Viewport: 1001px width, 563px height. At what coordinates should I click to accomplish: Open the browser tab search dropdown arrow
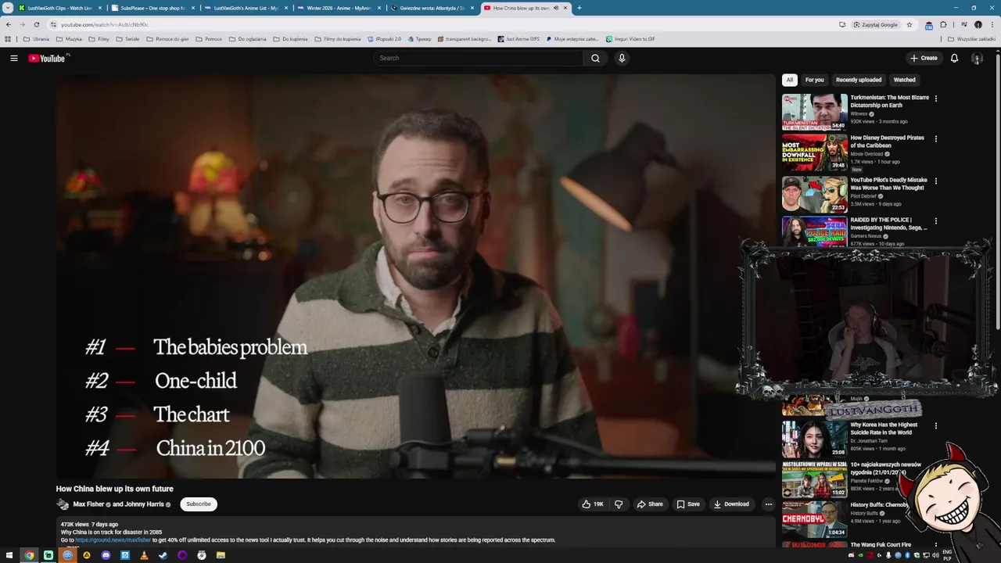8,8
